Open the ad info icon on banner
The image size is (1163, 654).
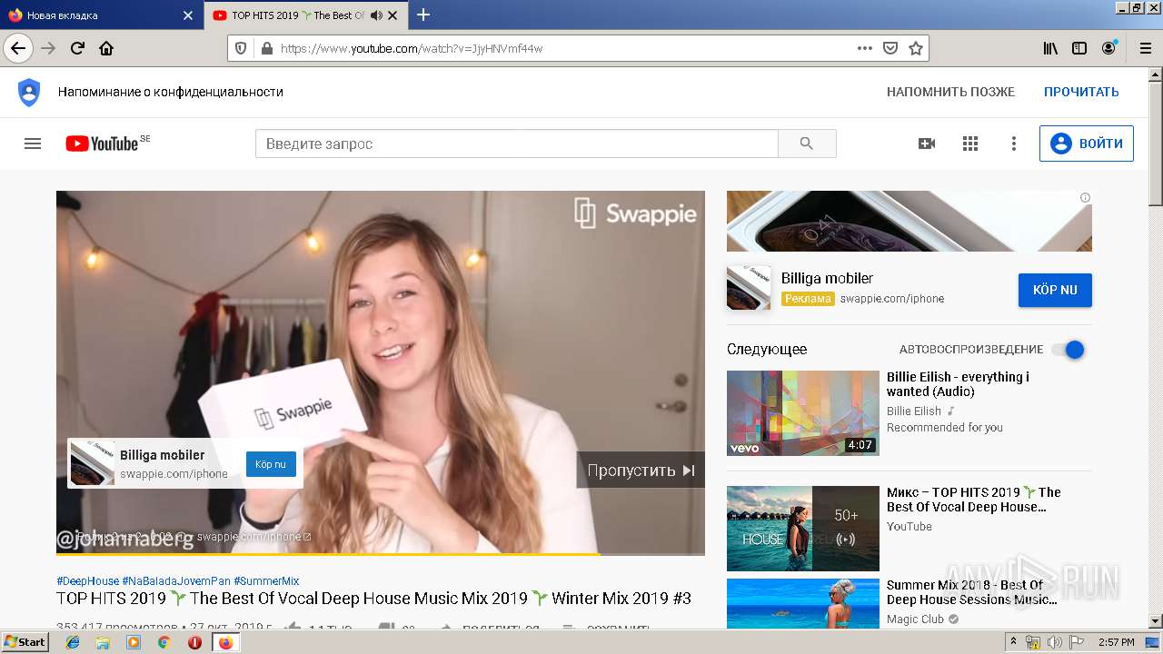click(x=1085, y=197)
